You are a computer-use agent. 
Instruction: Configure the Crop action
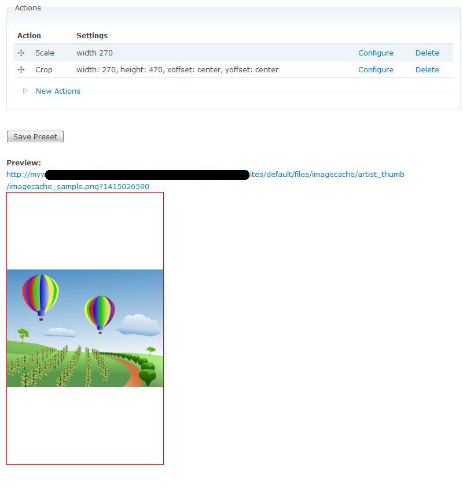click(x=376, y=69)
